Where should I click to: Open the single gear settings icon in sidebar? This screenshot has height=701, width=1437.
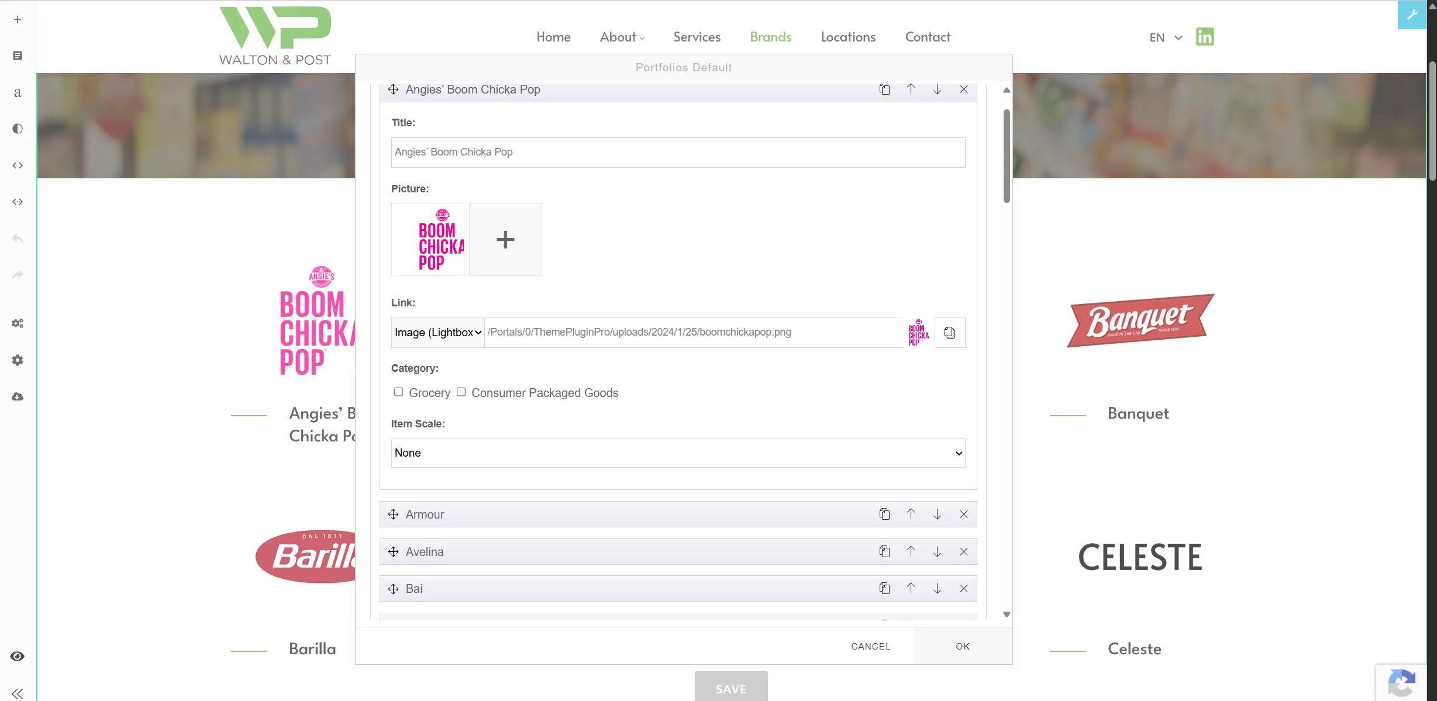tap(18, 360)
